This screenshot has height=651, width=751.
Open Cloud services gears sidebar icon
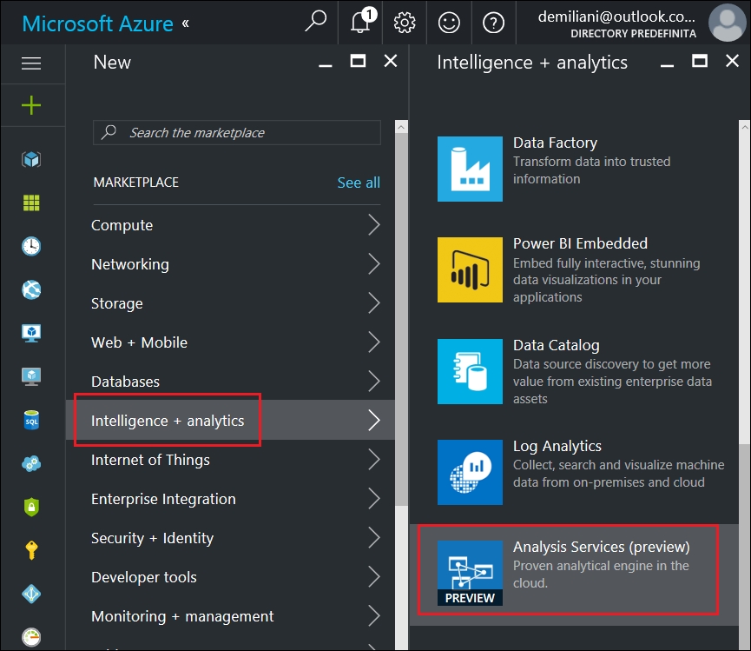pos(31,463)
